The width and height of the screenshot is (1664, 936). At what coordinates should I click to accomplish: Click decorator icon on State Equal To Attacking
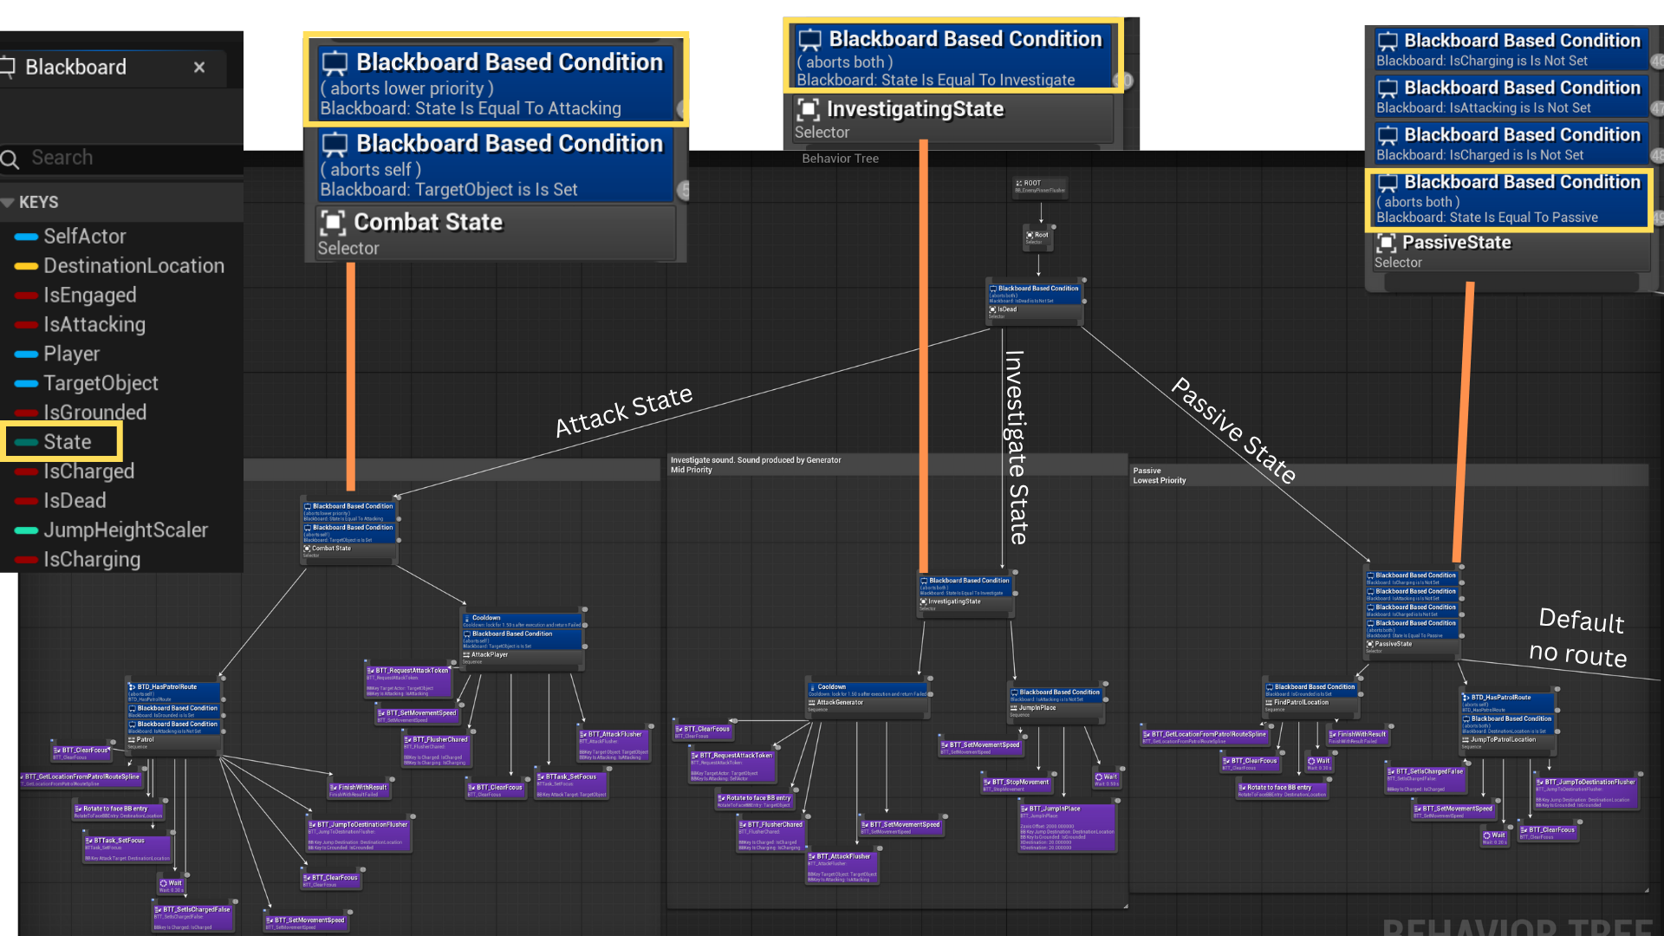[x=335, y=62]
